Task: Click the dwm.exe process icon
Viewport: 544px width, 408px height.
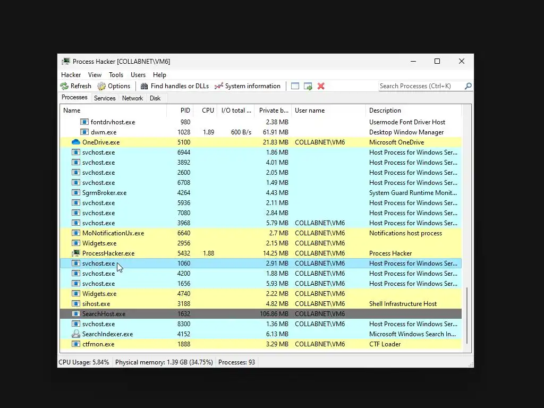Action: [84, 132]
